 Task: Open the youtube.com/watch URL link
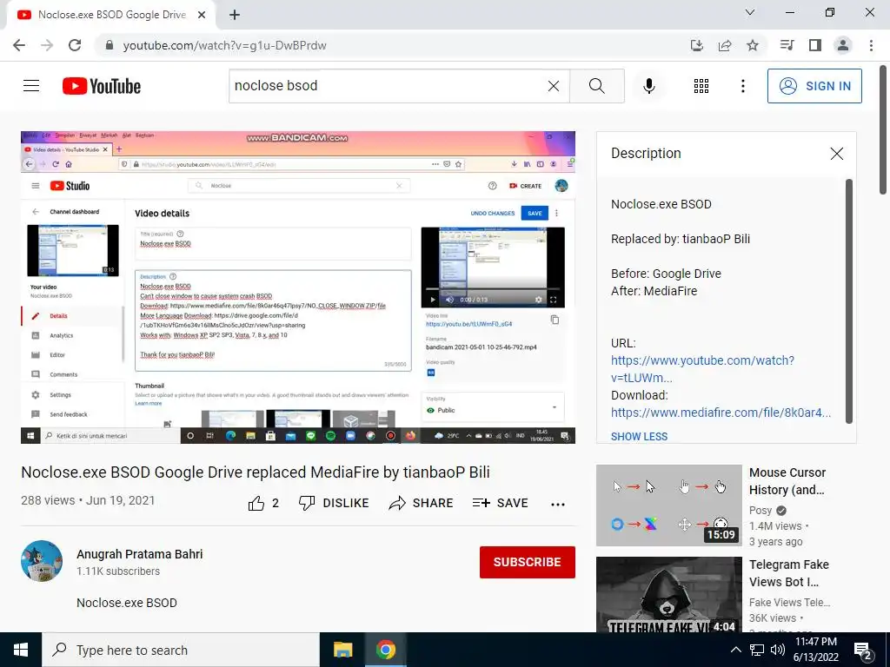(x=702, y=368)
